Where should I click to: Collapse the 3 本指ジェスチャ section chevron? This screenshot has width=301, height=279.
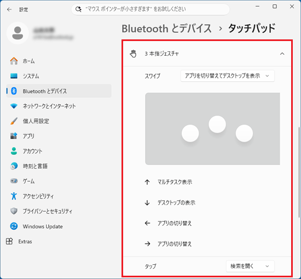click(282, 54)
